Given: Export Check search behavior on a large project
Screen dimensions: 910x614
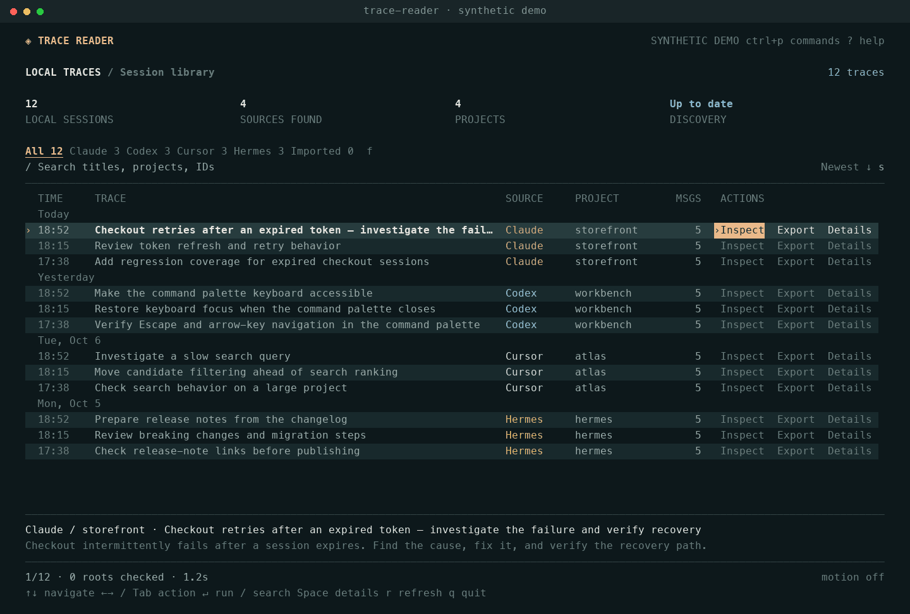Looking at the screenshot, I should [796, 388].
